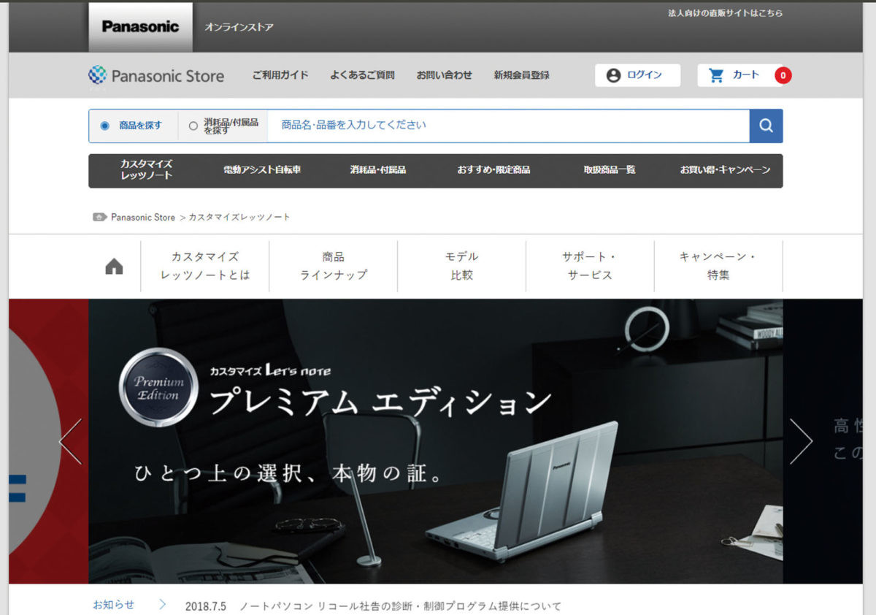The width and height of the screenshot is (876, 615).
Task: Click the 法人向けの直販サイトはこちら link
Action: pos(726,13)
